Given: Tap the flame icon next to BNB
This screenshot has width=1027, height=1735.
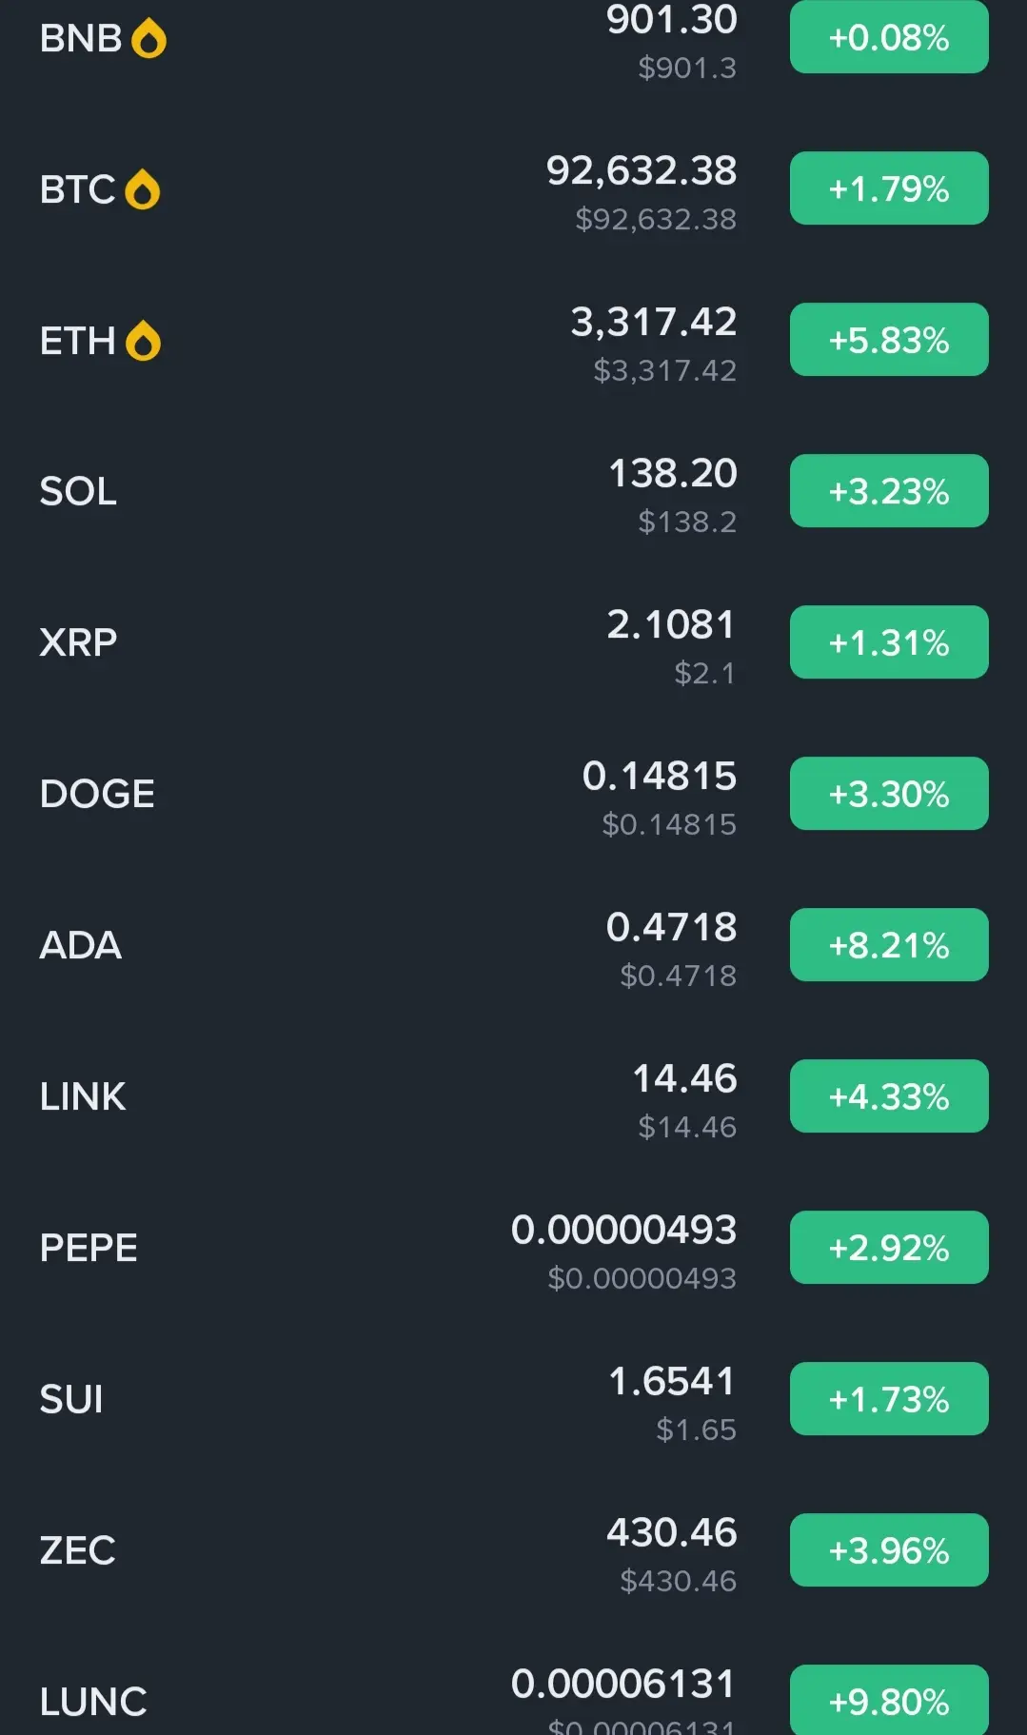Looking at the screenshot, I should tap(148, 39).
